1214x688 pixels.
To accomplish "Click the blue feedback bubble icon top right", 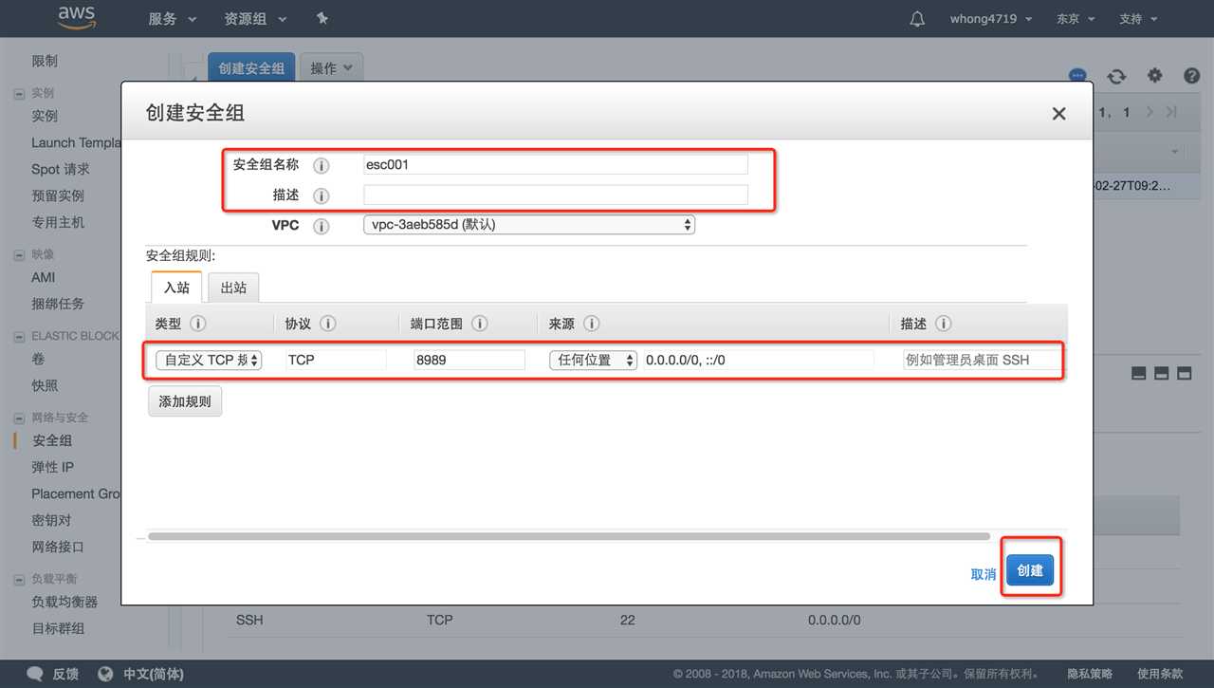I will click(x=1077, y=76).
